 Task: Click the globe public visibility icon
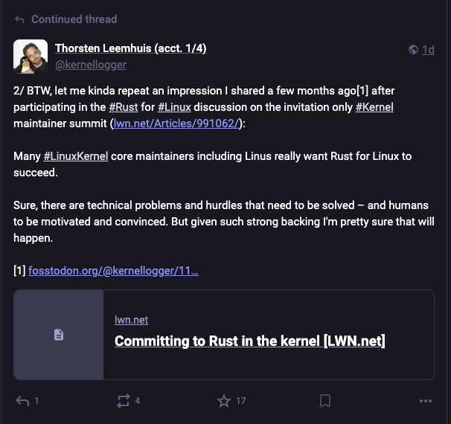pos(413,49)
